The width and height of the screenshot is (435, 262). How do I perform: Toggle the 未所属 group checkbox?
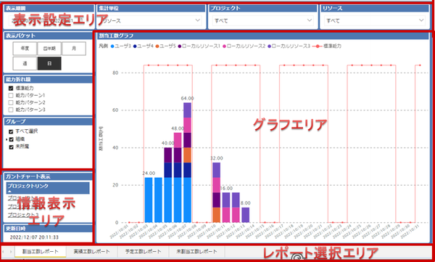point(11,147)
